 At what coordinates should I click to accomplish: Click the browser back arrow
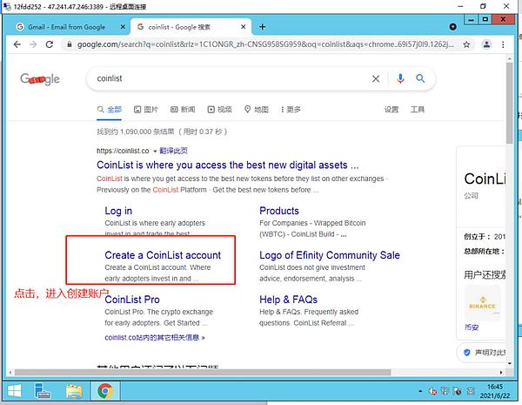point(18,44)
